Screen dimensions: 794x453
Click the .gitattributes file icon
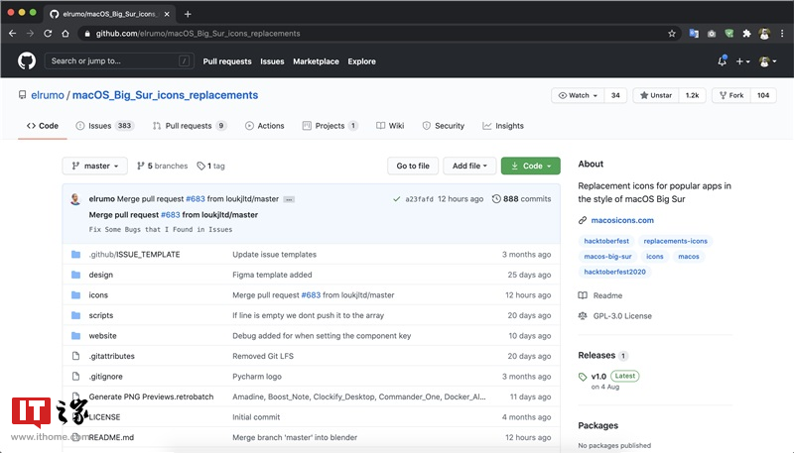point(76,356)
